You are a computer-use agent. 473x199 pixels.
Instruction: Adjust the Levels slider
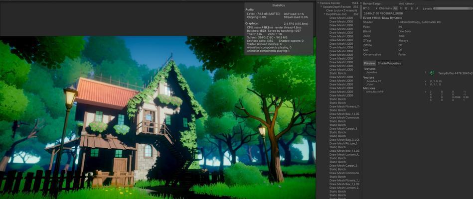453,8
